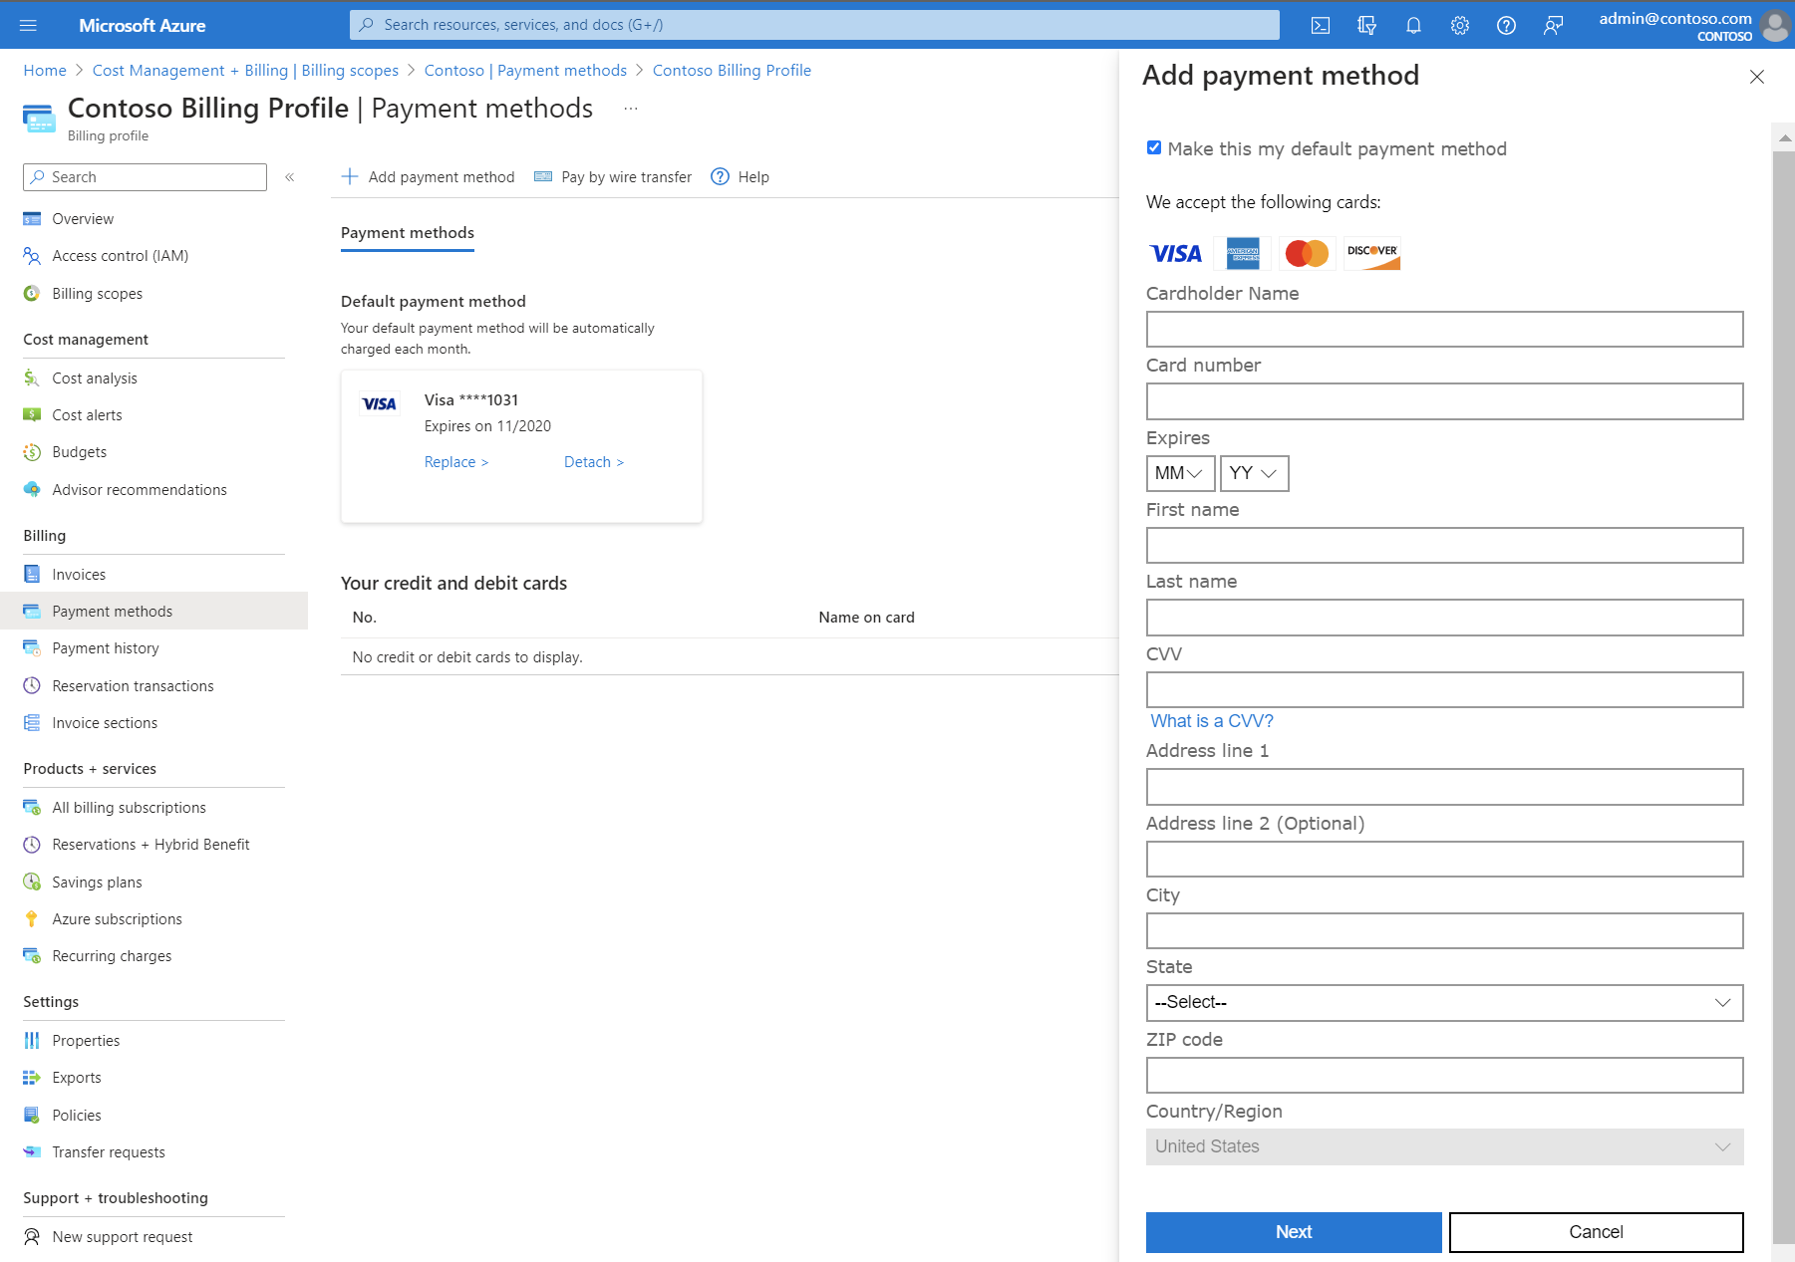Open the notifications bell
The height and width of the screenshot is (1262, 1795).
[x=1413, y=26]
